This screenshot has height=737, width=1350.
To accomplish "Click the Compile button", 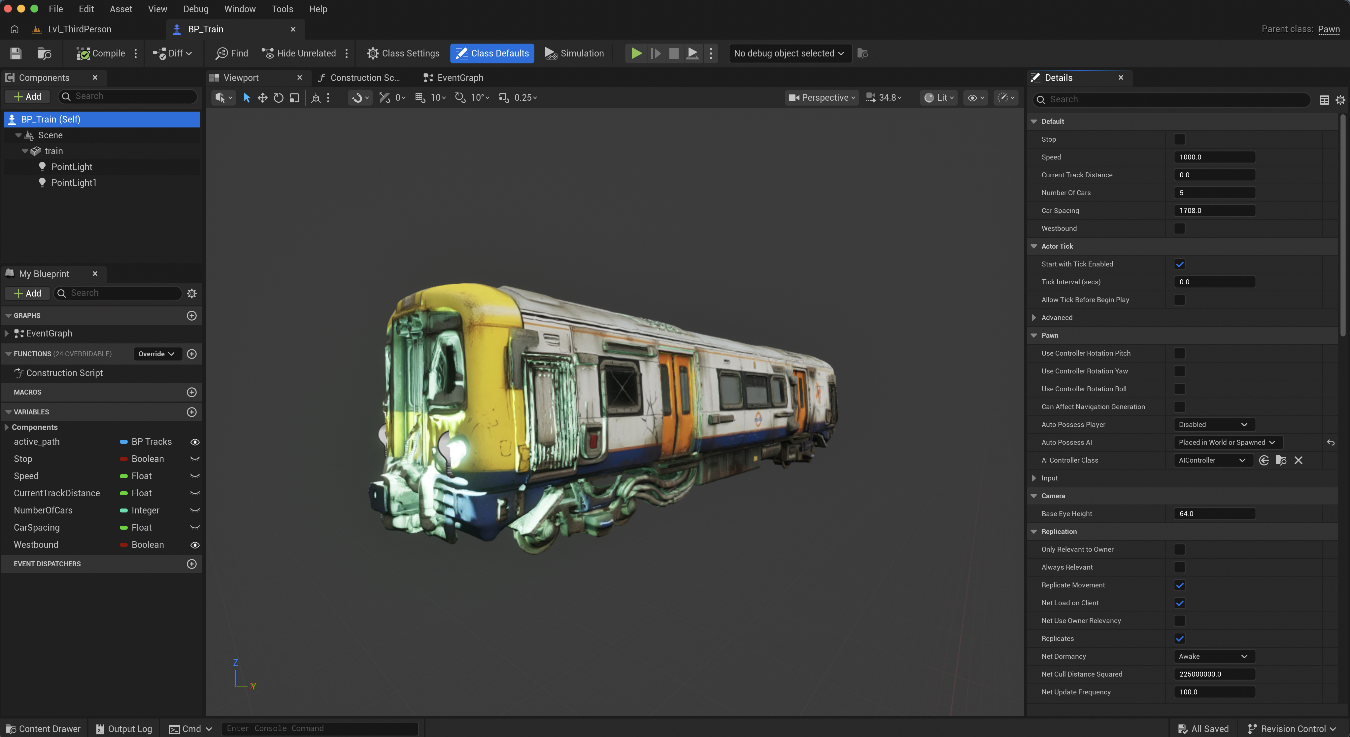I will click(101, 53).
